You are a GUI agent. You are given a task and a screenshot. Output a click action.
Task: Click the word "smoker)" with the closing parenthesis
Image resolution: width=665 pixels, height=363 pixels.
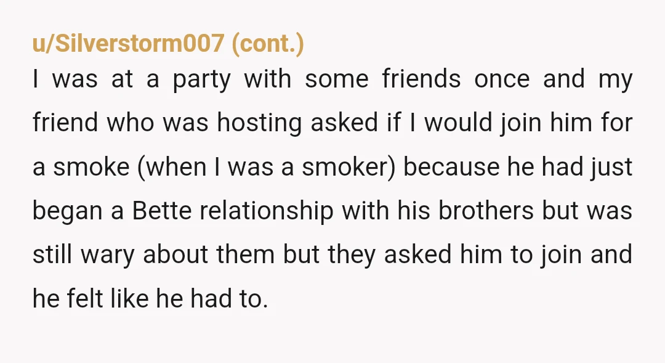(x=348, y=167)
